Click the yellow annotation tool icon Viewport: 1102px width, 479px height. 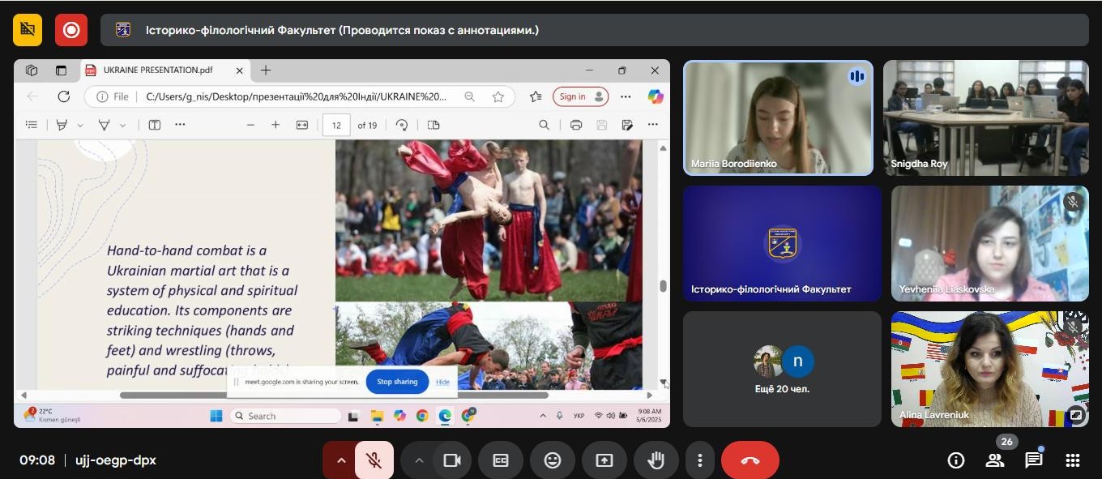(x=28, y=30)
